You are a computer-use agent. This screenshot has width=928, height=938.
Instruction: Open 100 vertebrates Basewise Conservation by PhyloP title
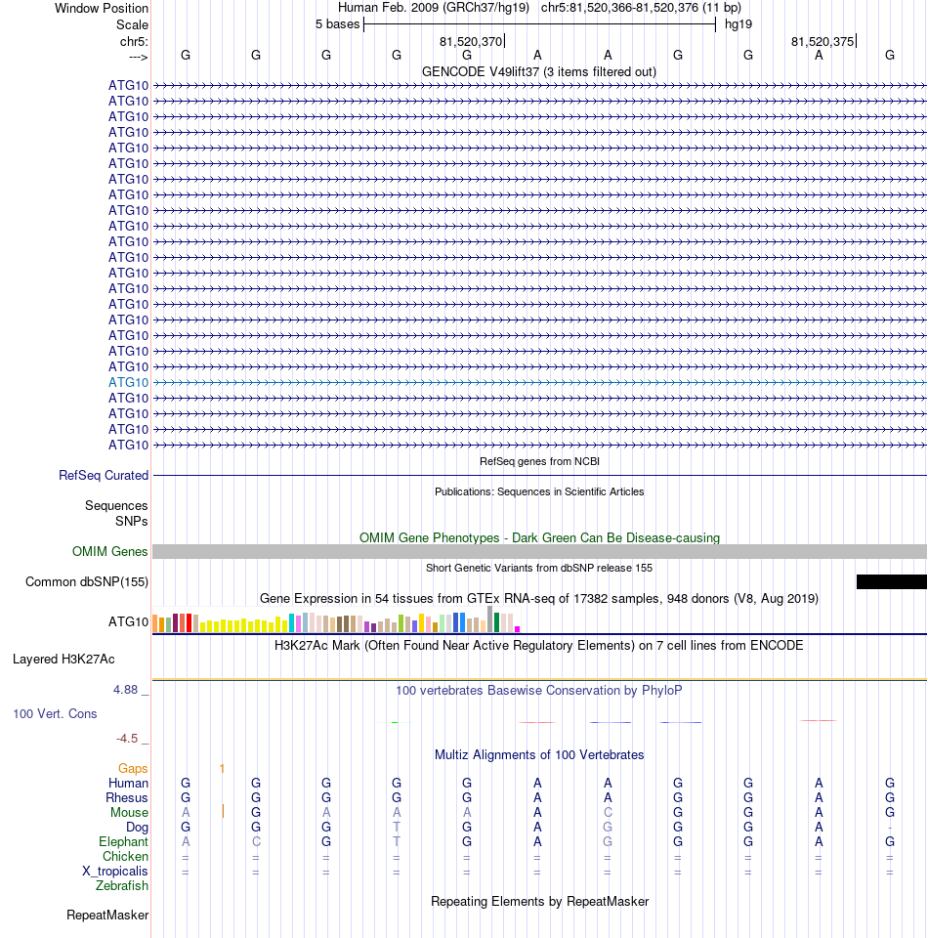[539, 691]
